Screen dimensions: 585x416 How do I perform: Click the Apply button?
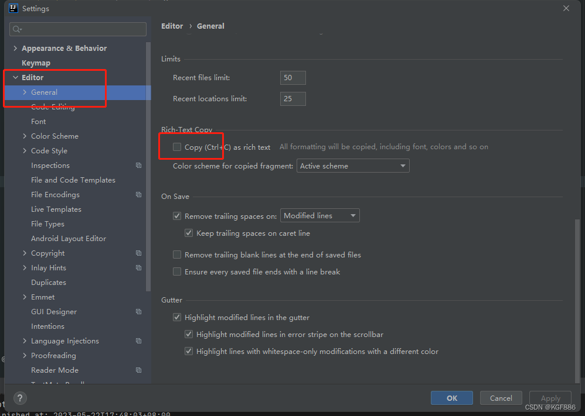point(550,398)
